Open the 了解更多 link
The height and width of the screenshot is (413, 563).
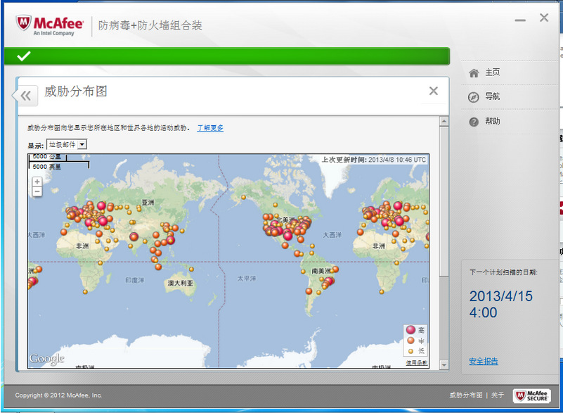(210, 128)
